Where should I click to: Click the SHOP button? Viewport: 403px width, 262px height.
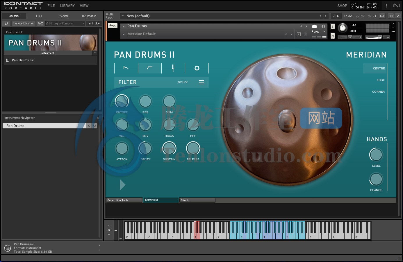342,6
